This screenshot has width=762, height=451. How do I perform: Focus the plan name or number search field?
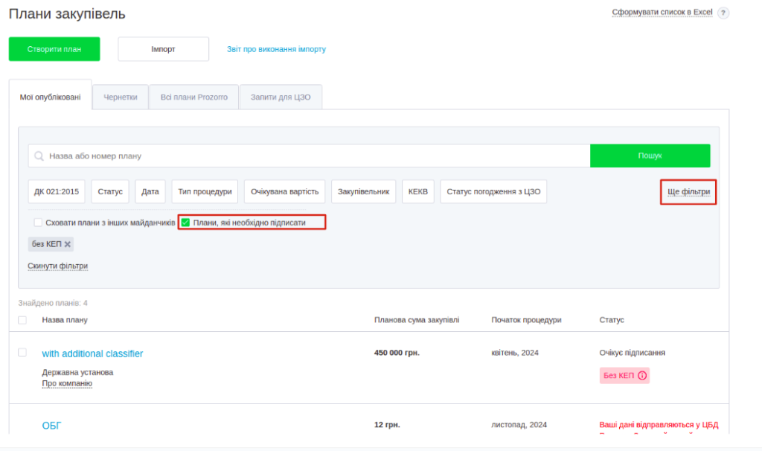(x=313, y=156)
